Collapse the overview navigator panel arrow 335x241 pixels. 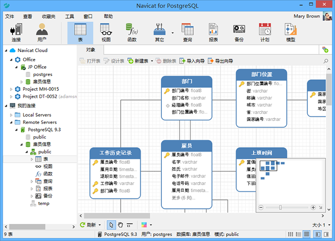tap(321, 207)
